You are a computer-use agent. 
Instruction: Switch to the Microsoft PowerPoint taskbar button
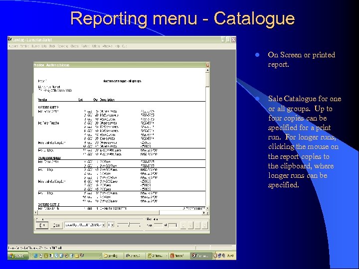coord(179,256)
